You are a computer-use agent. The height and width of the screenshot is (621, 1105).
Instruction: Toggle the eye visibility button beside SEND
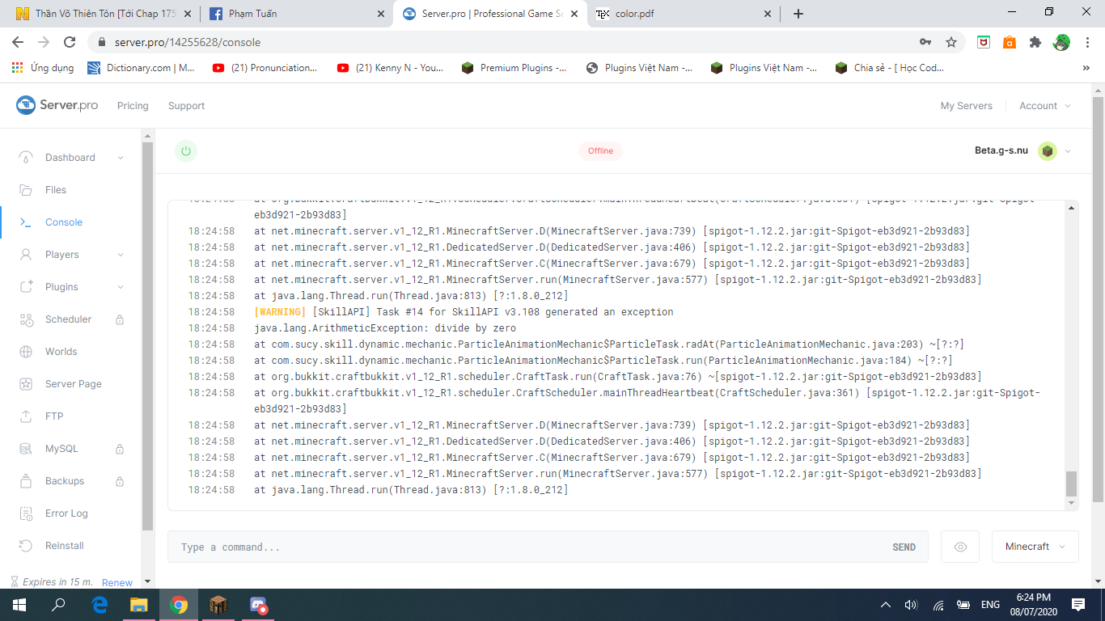pyautogui.click(x=960, y=547)
